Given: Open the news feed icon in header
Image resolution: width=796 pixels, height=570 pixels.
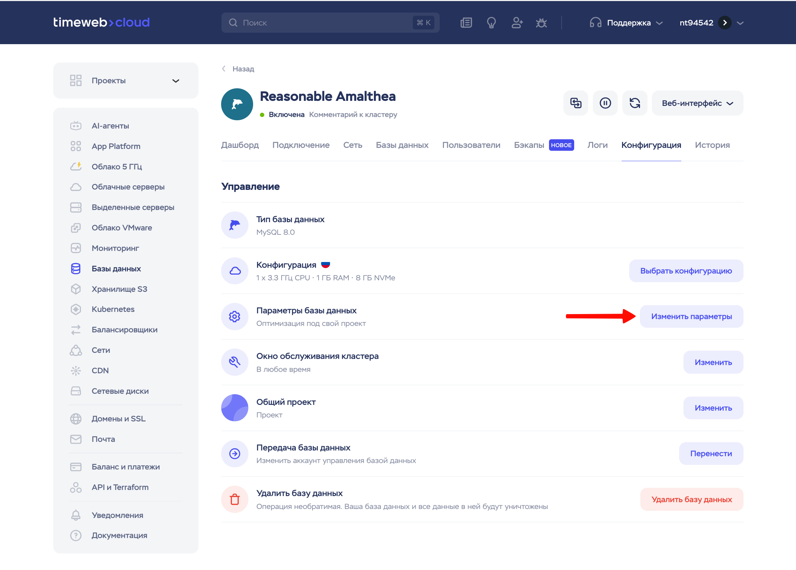Looking at the screenshot, I should (466, 23).
